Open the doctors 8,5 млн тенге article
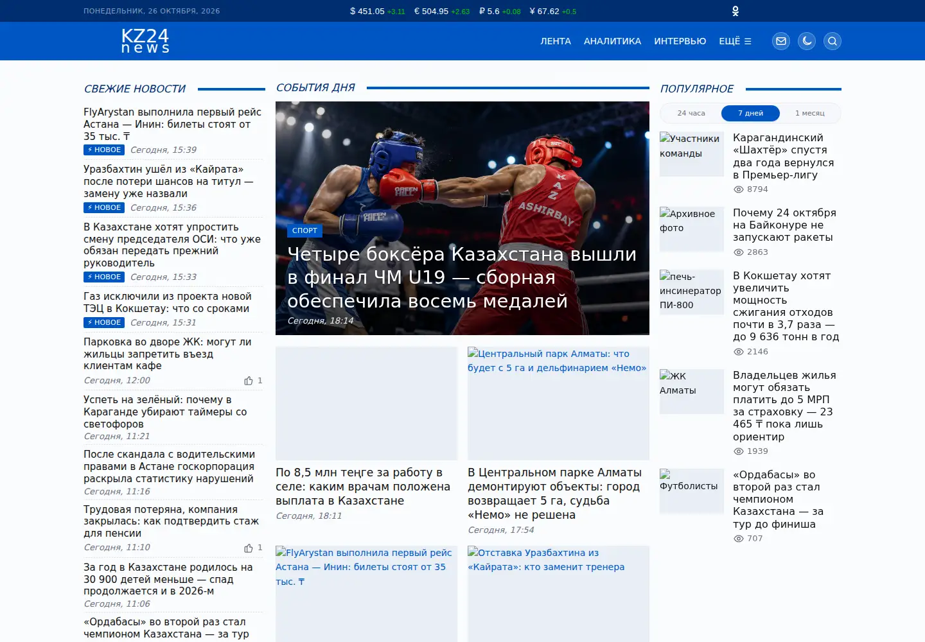The width and height of the screenshot is (925, 642). click(363, 487)
